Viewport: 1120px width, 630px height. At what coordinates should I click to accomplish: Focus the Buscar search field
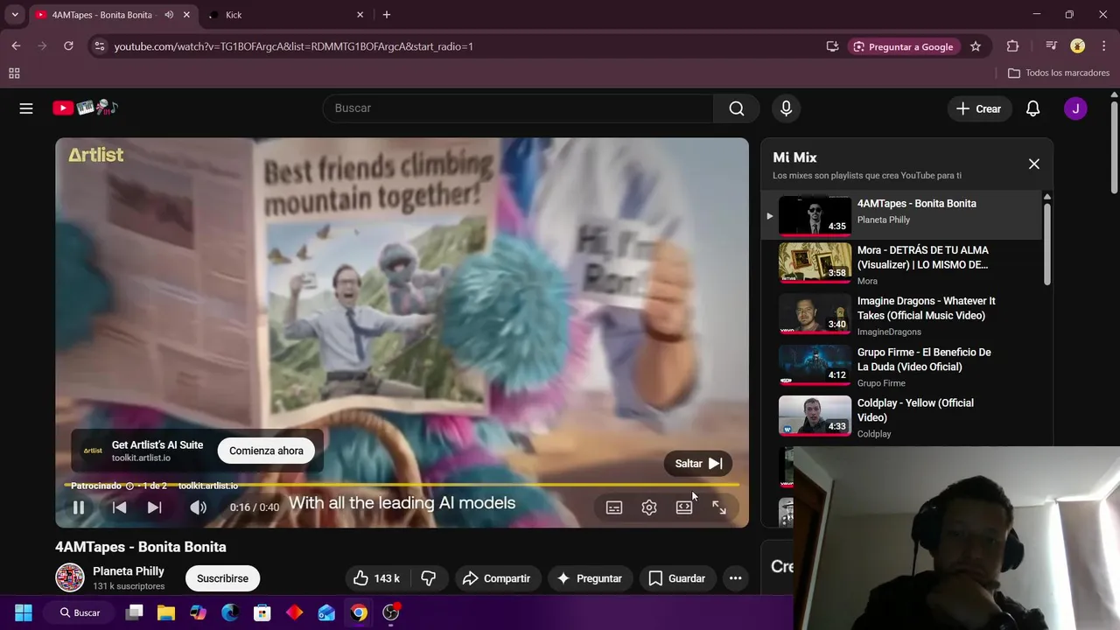click(518, 108)
